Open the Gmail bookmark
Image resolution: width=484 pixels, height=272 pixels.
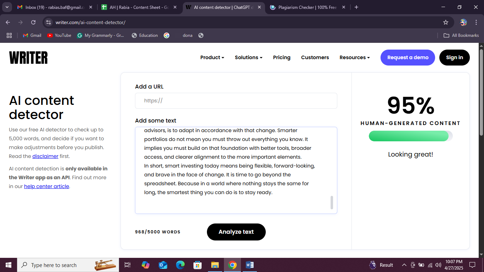pos(32,35)
